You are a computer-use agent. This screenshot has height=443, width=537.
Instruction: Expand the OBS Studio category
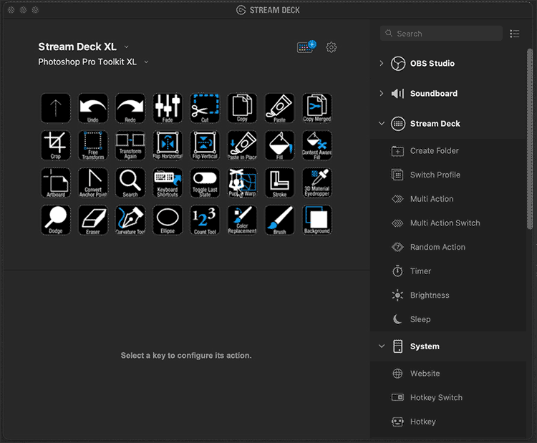382,63
